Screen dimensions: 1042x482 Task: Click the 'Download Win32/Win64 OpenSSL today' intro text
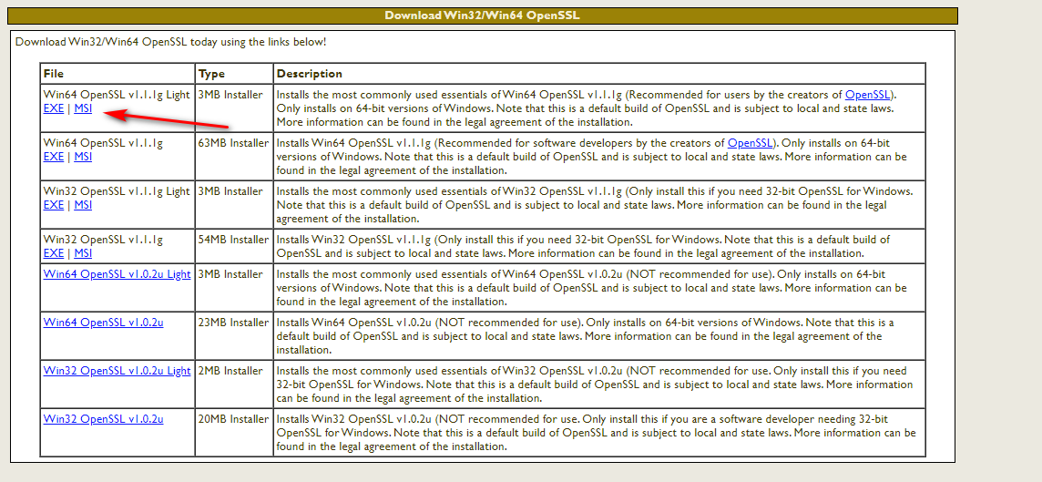[x=171, y=42]
